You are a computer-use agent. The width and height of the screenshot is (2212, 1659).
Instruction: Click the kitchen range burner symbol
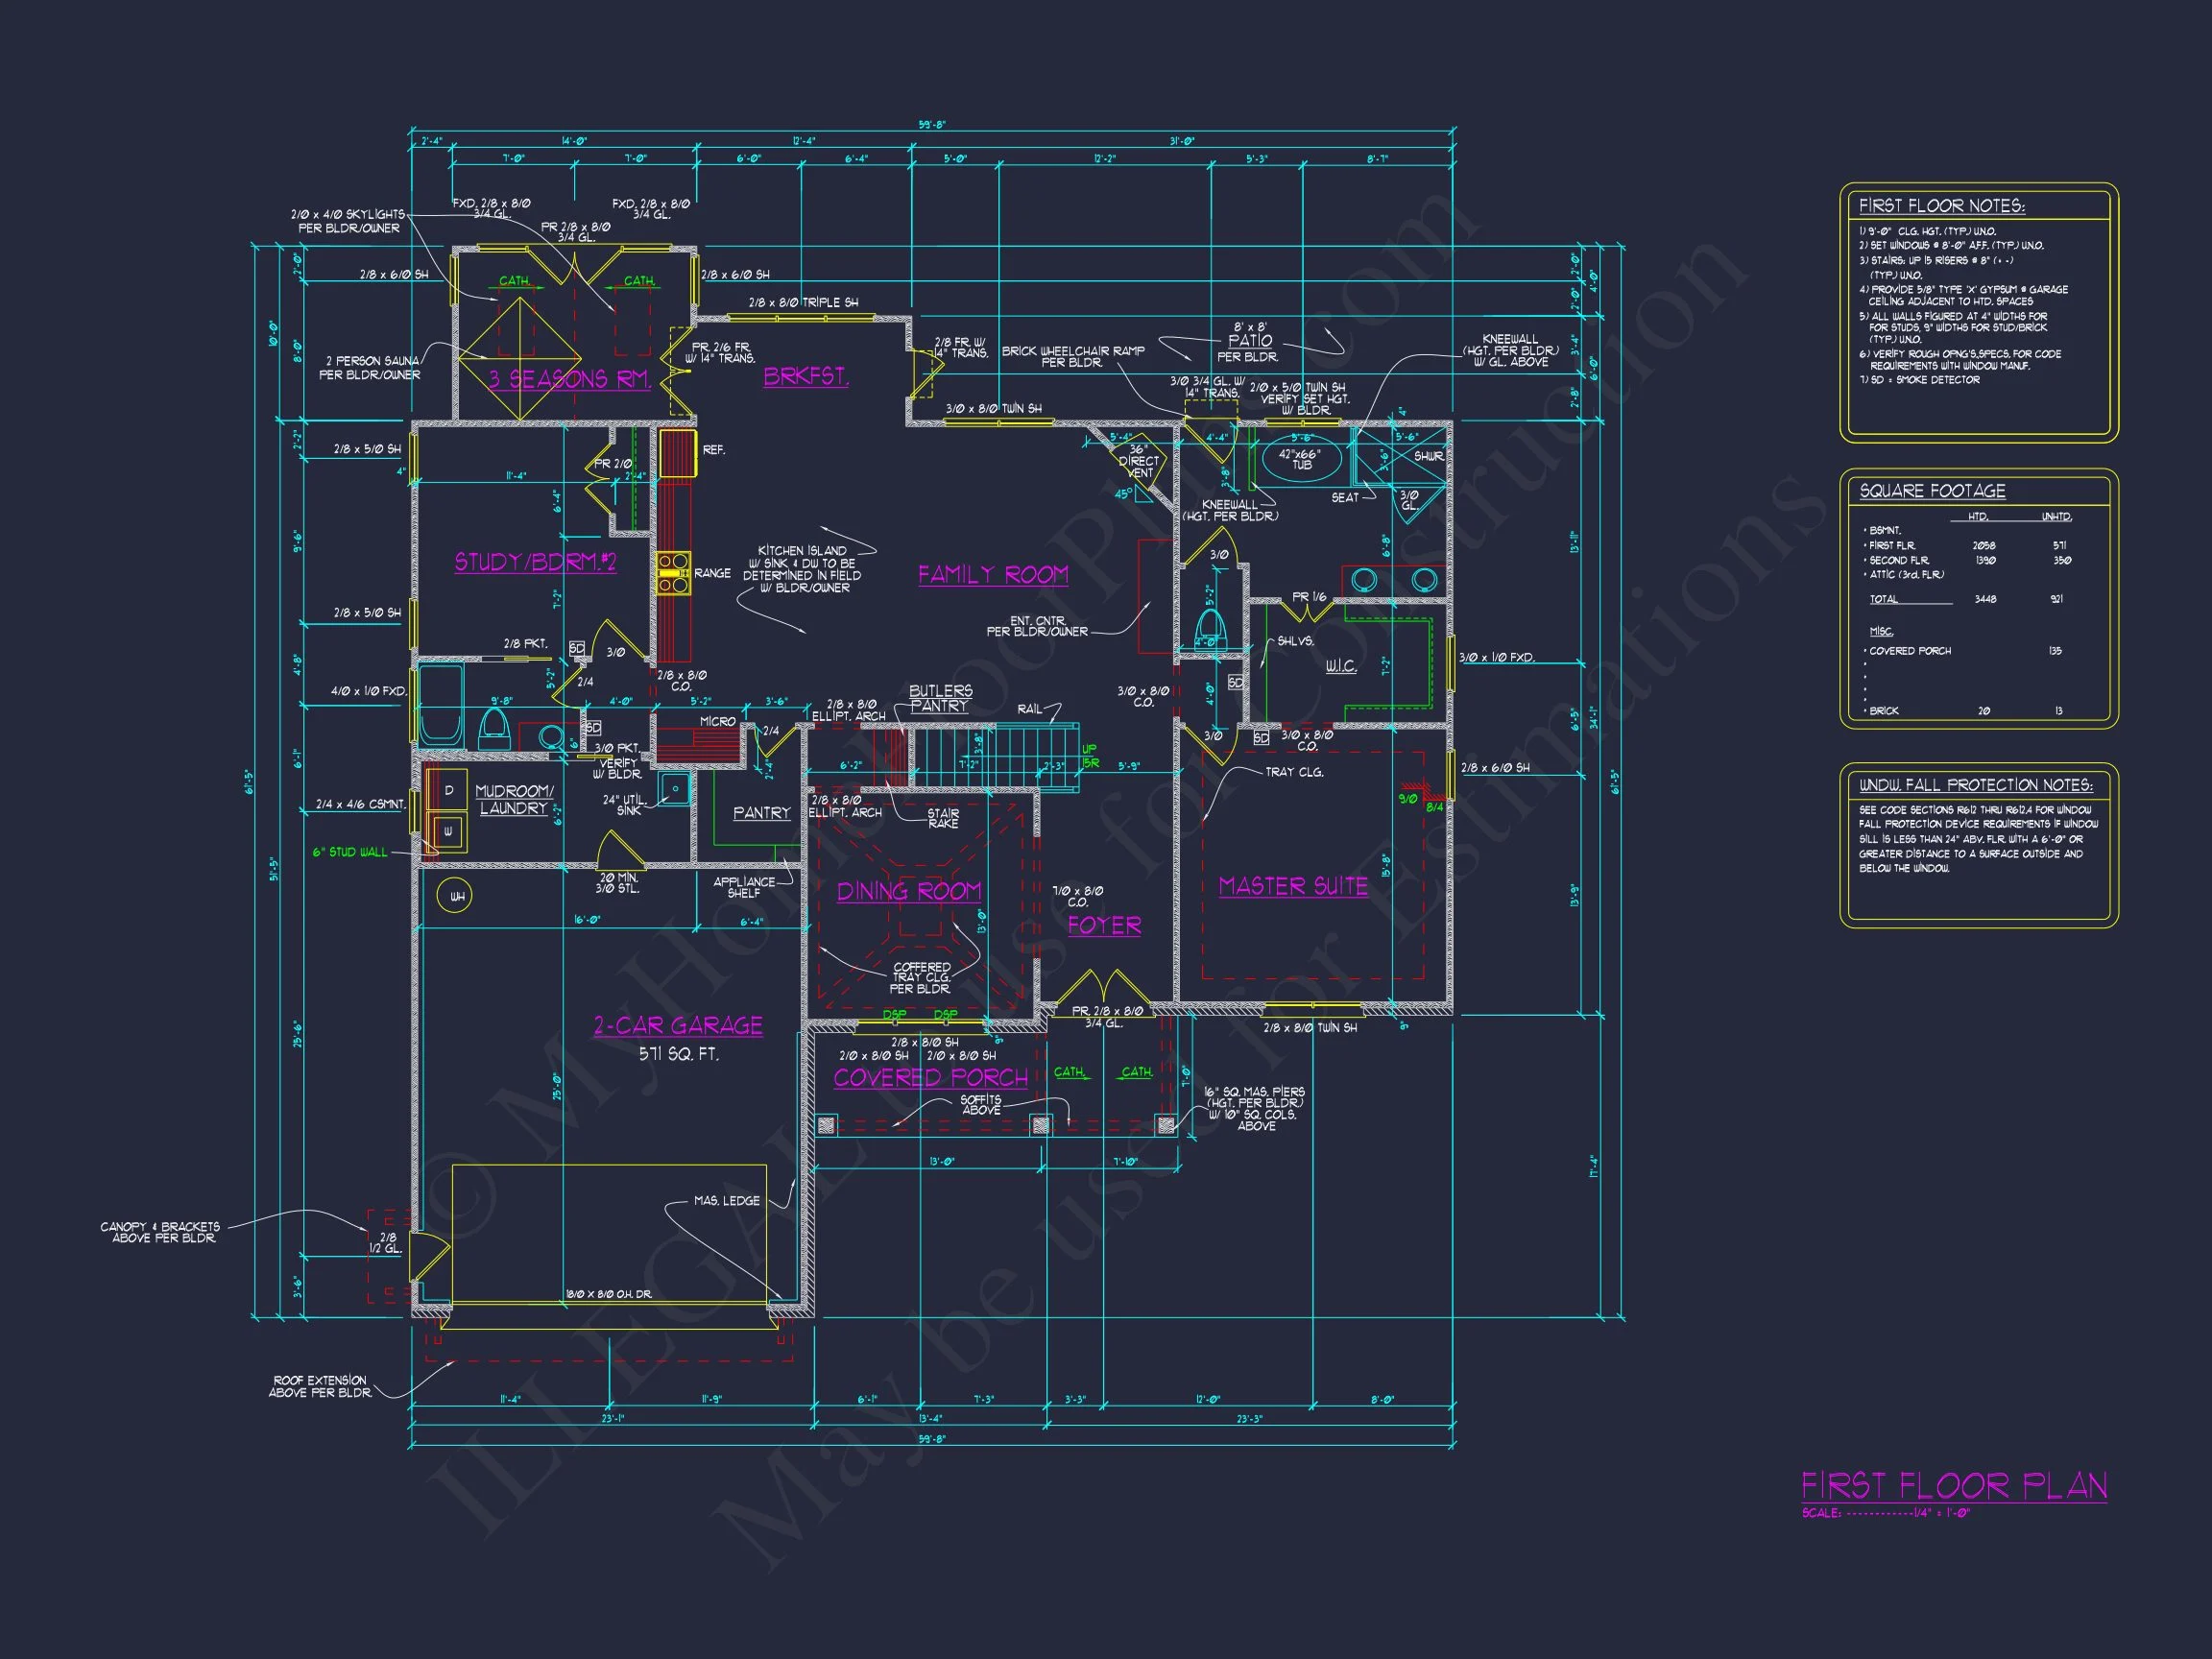[673, 573]
